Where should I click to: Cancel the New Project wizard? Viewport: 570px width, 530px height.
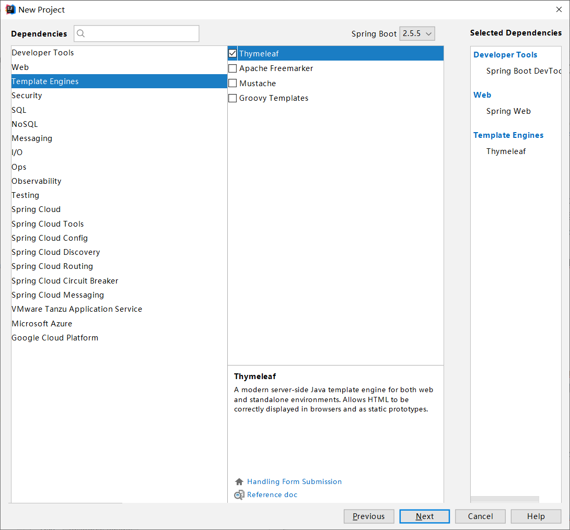(480, 516)
